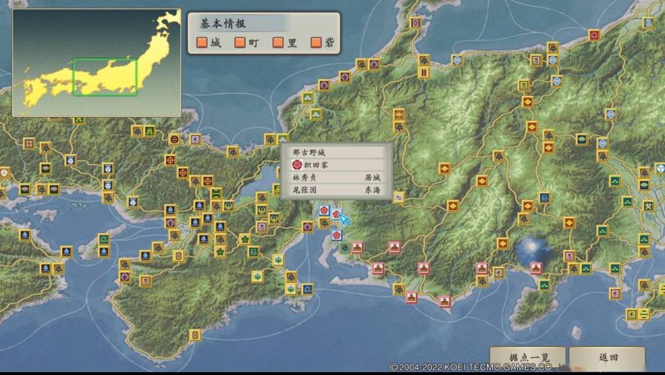Select the diamond crest icon left of Mount Fuji
This screenshot has height=375, width=665.
pos(503,244)
